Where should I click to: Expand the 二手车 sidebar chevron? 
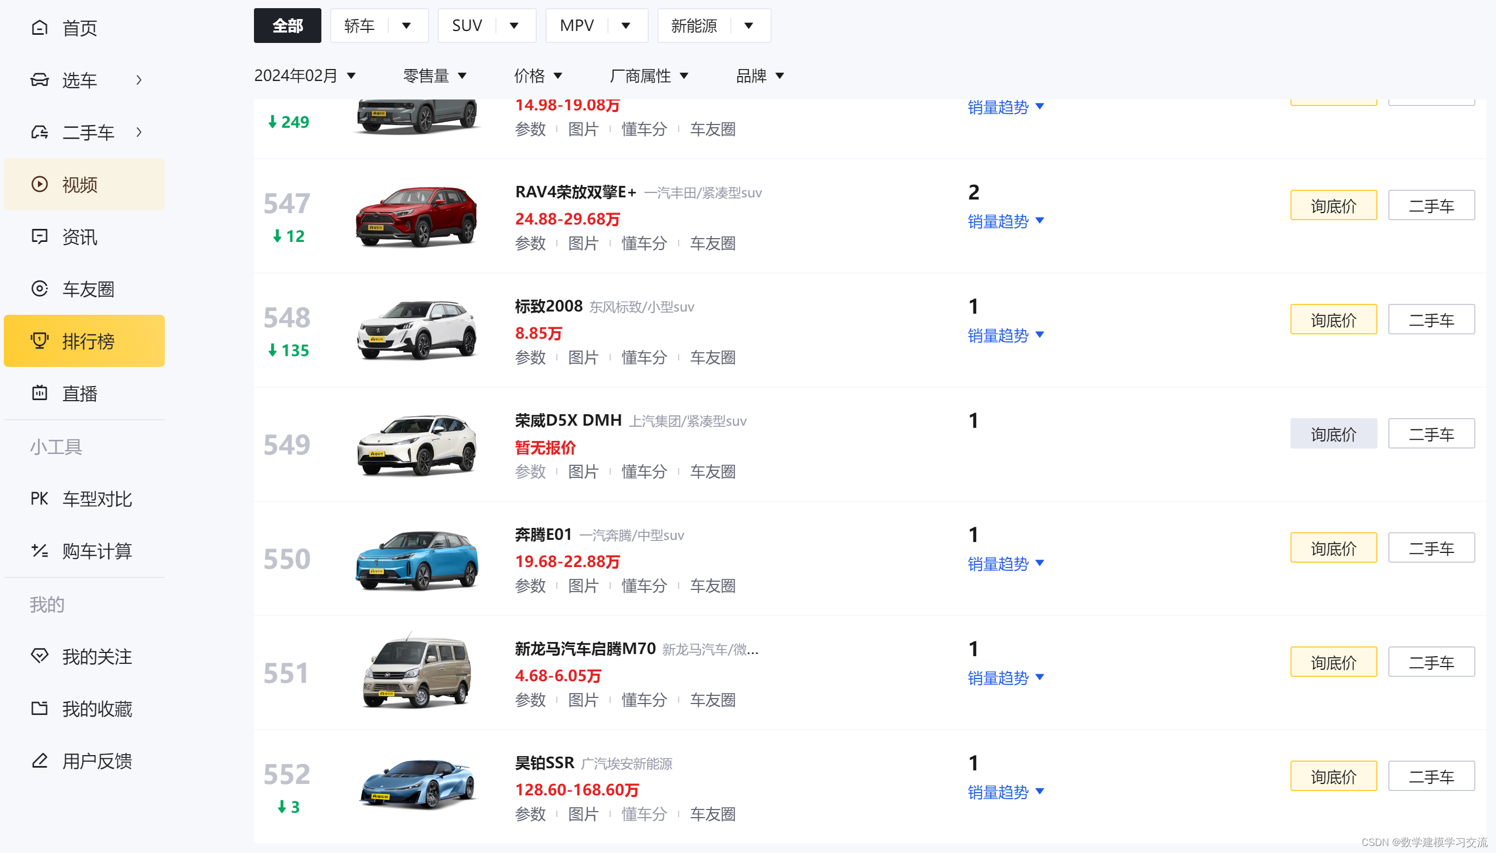139,133
